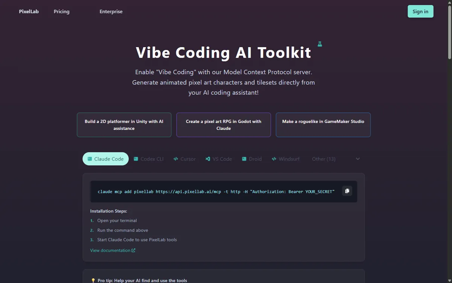Switch to the VS Code tab
The height and width of the screenshot is (283, 452).
pos(218,159)
